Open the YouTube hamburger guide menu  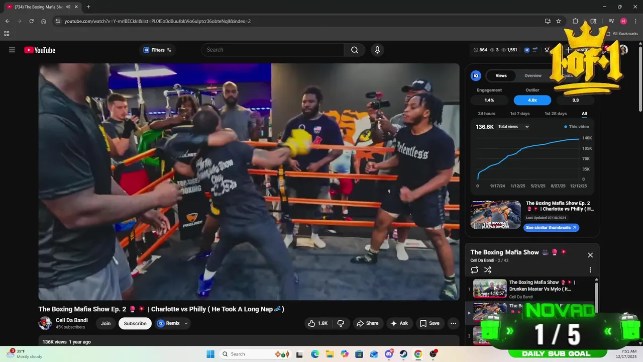tap(12, 50)
